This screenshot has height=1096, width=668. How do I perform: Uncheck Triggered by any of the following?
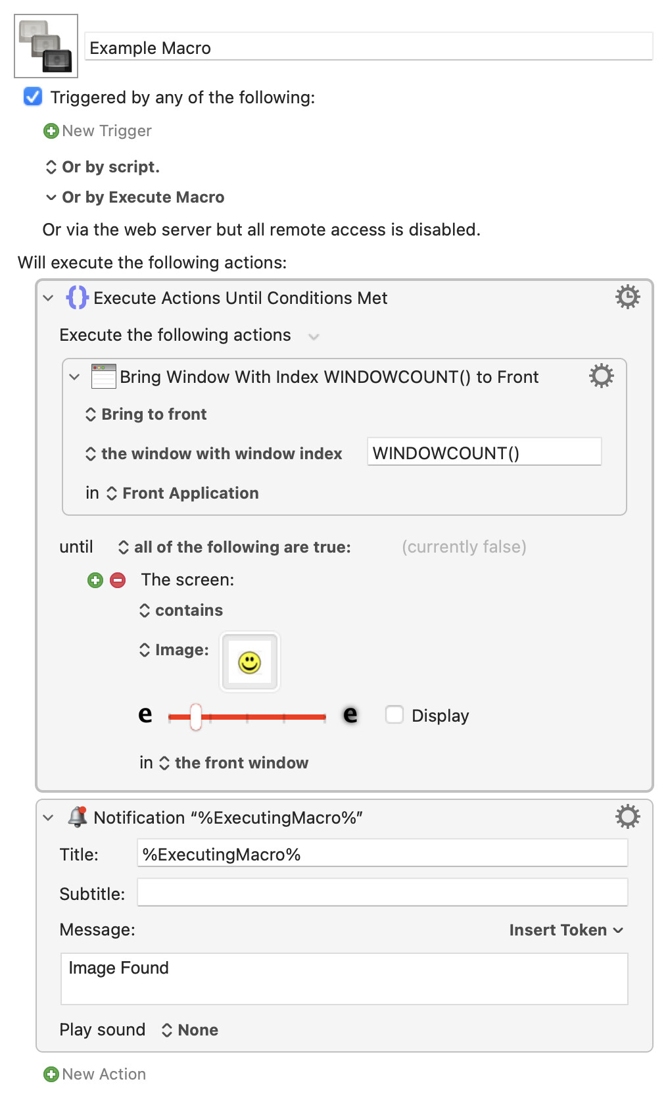click(32, 97)
